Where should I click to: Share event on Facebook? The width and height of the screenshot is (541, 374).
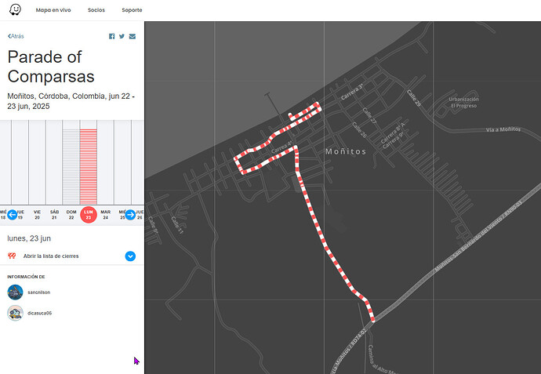[x=112, y=36]
